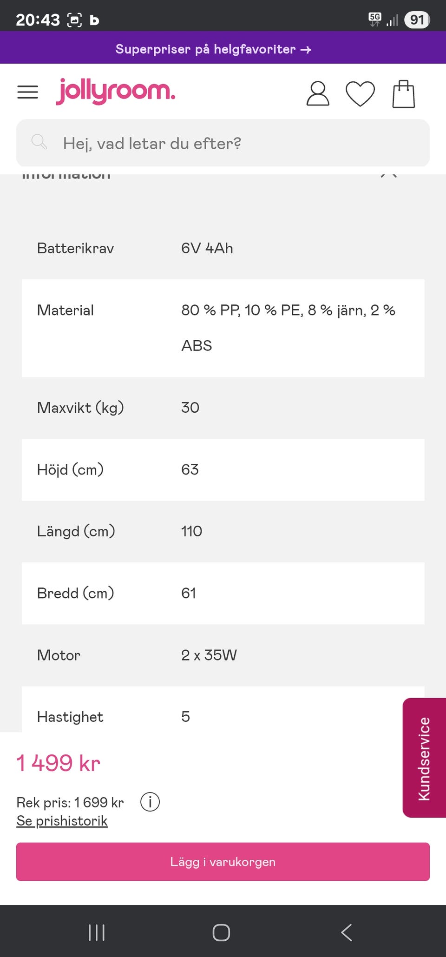Screen dimensions: 446x957
Task: Select the Material specification row
Action: pyautogui.click(x=223, y=328)
